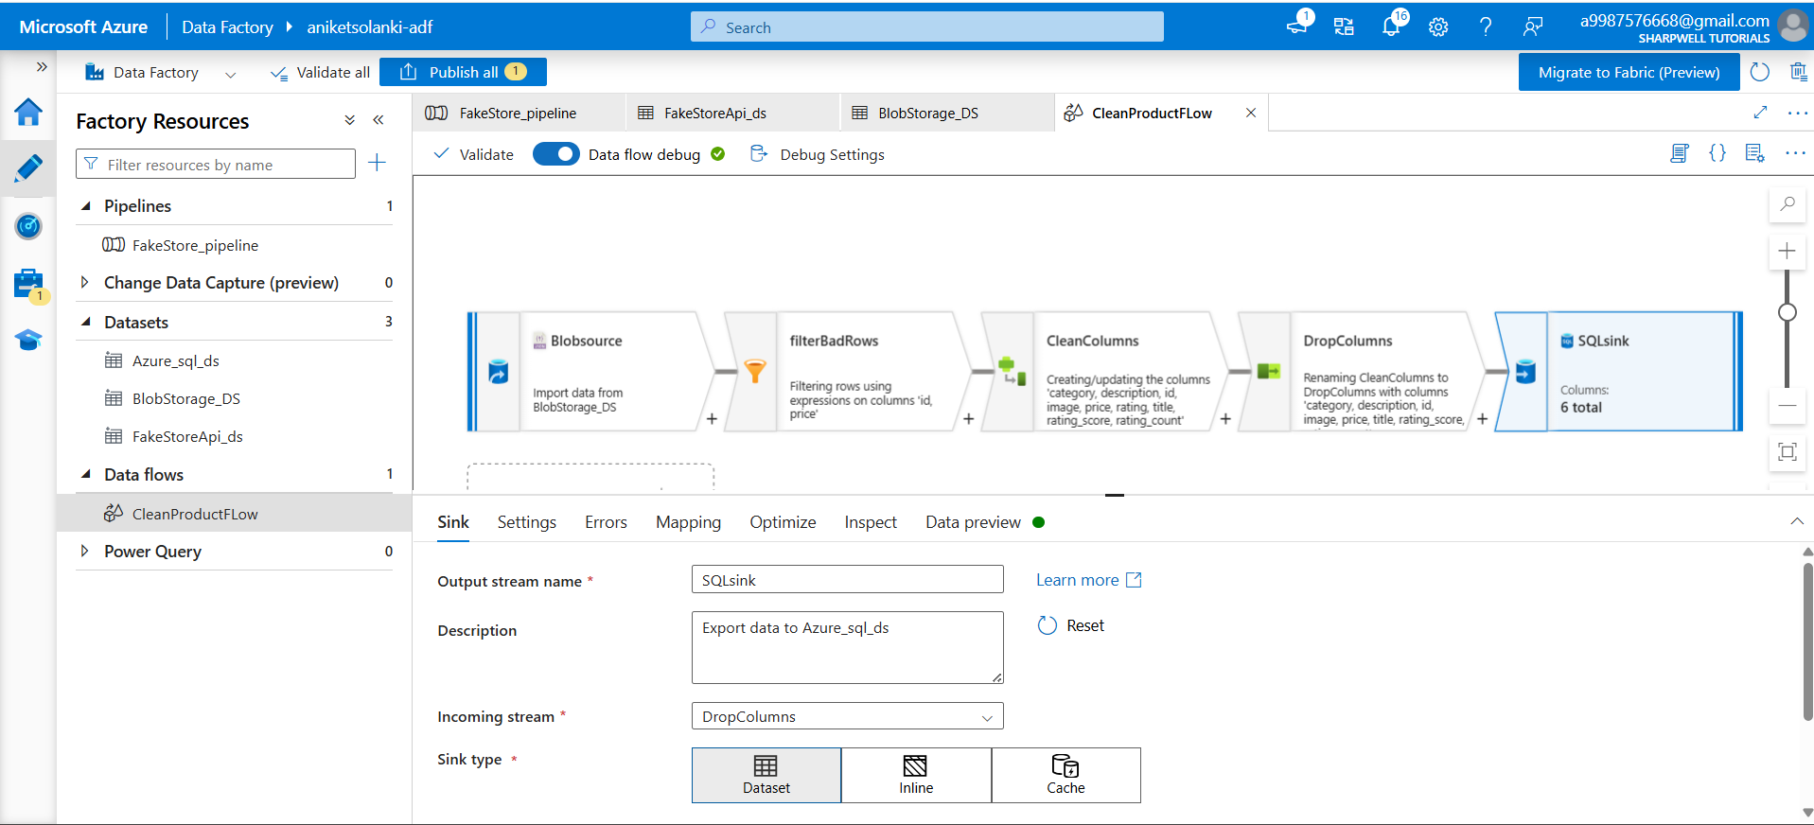Viewport: 1814px width, 825px height.
Task: Open the FakeStore_pipeline editor tab
Action: point(518,113)
